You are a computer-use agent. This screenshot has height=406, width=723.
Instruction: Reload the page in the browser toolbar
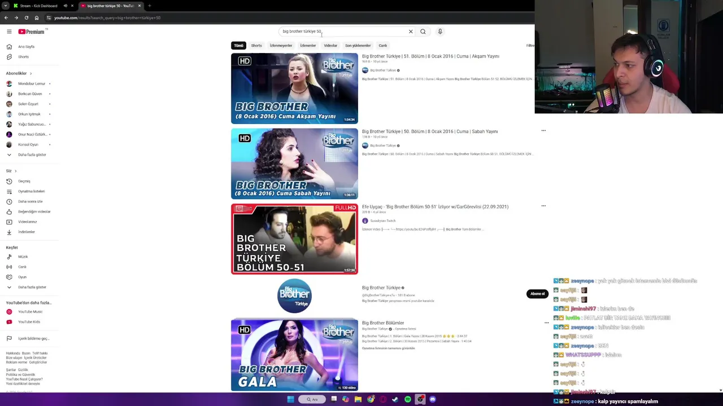[26, 17]
